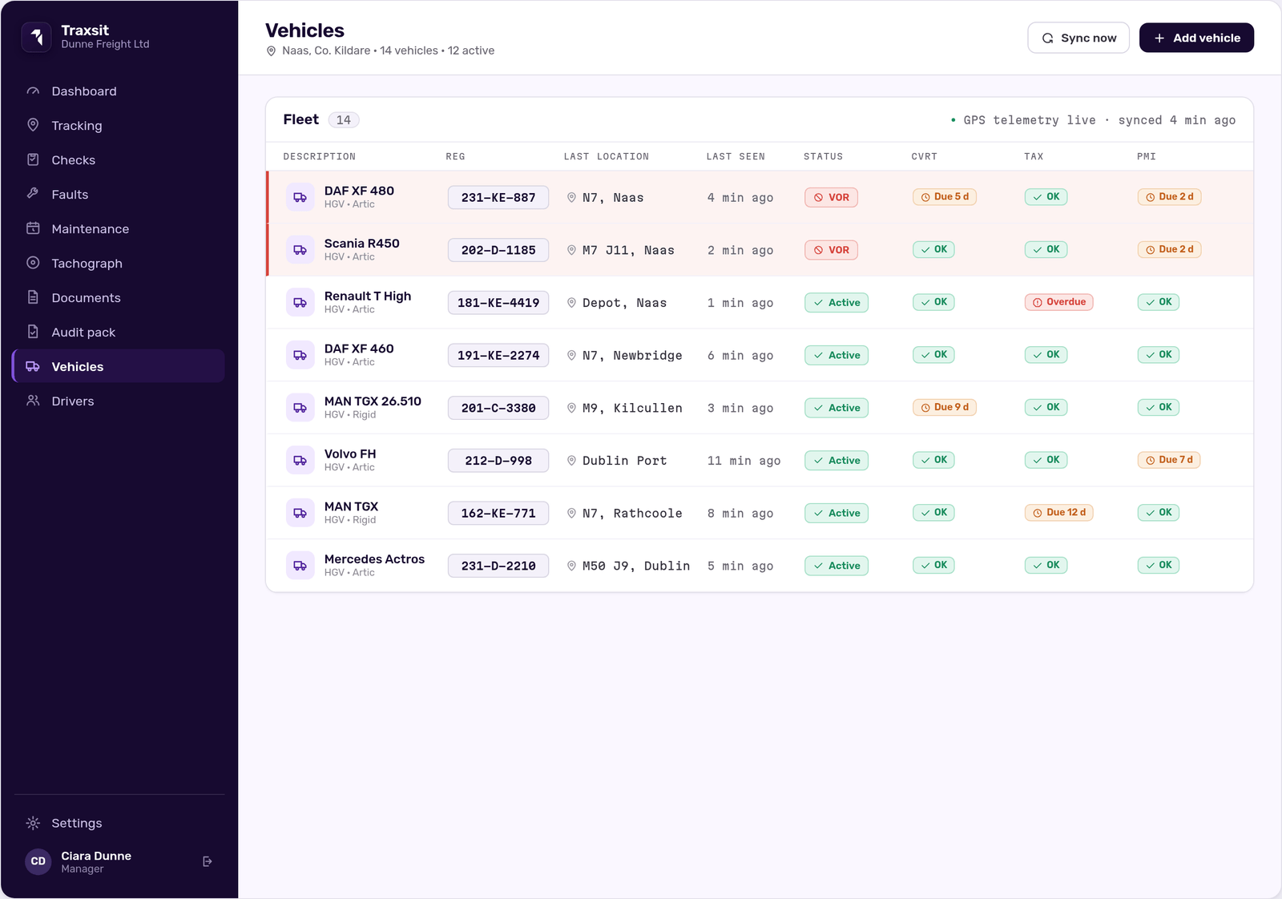Open Settings via the gear icon

[33, 823]
